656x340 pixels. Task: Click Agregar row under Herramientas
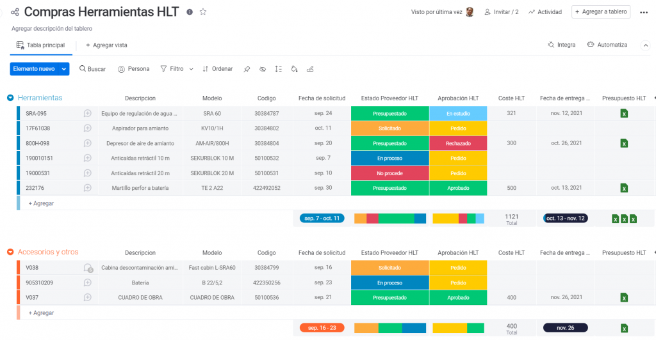tap(41, 203)
